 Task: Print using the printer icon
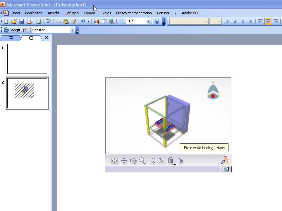pyautogui.click(x=39, y=21)
